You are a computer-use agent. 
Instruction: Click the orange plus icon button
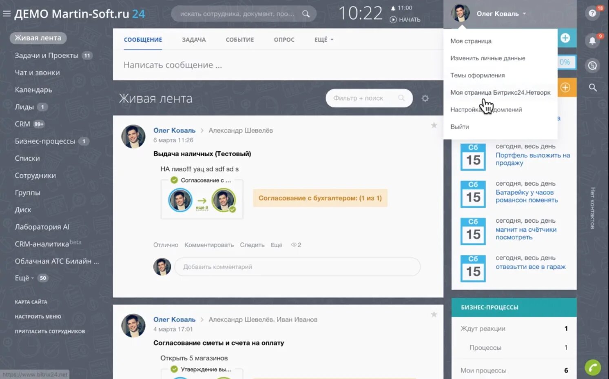(565, 87)
